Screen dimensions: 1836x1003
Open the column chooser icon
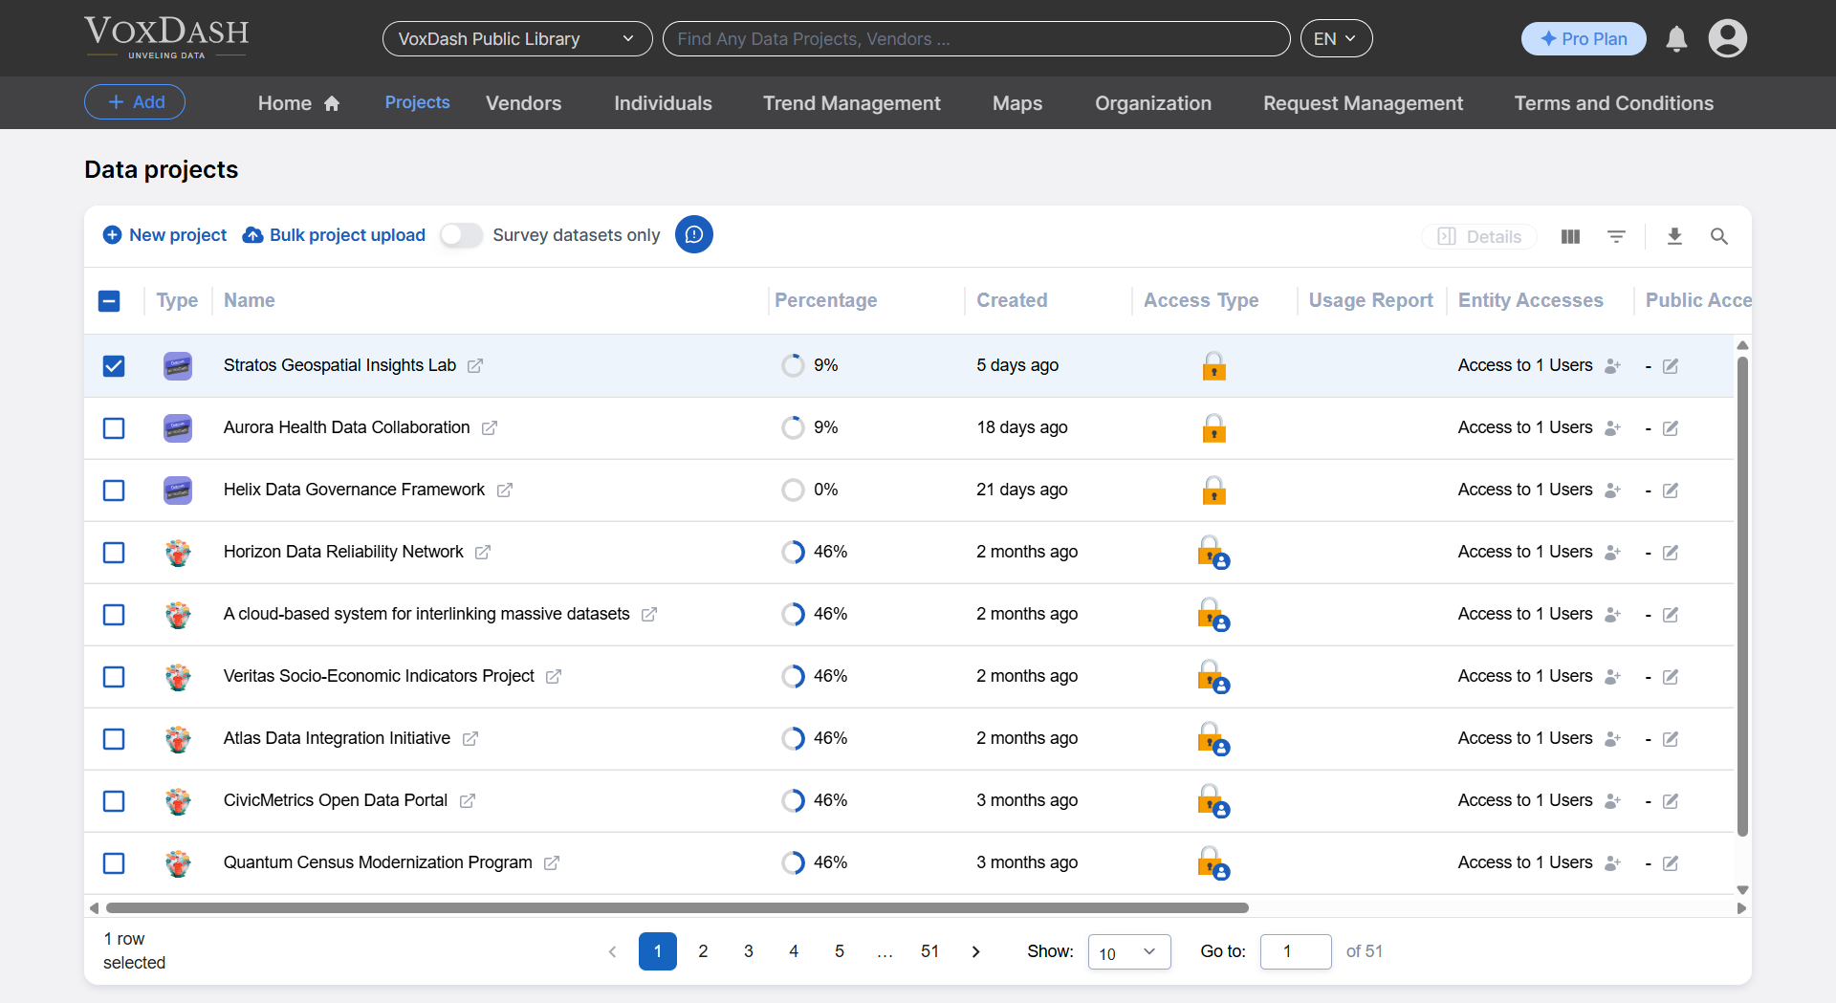point(1570,236)
